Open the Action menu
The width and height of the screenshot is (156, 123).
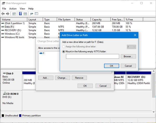point(13,9)
